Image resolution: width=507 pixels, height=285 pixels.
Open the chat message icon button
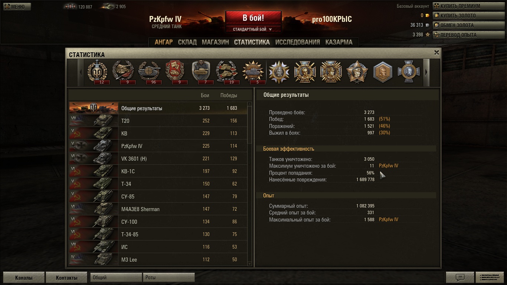(x=460, y=278)
